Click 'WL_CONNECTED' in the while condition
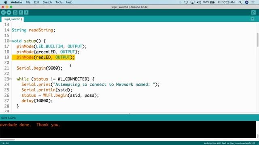The width and height of the screenshot is (259, 145). pos(72,79)
